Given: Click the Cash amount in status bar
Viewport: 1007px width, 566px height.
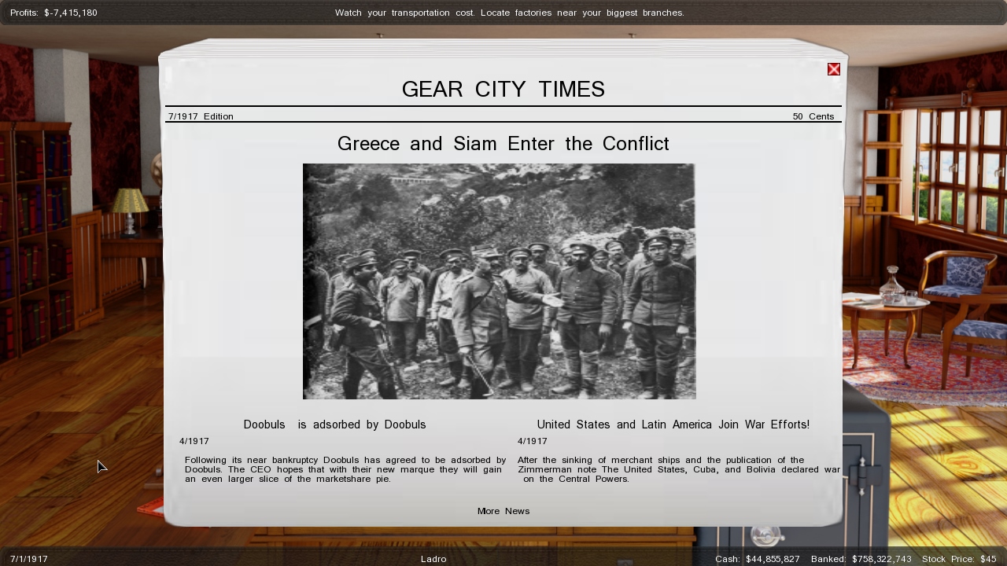Looking at the screenshot, I should tap(757, 559).
